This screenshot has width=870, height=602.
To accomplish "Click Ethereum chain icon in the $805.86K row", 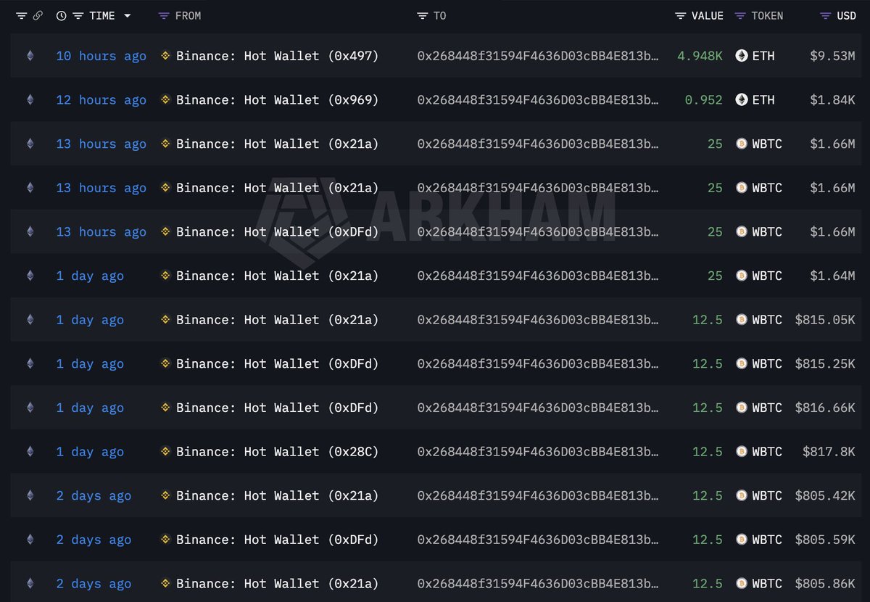I will [x=30, y=583].
